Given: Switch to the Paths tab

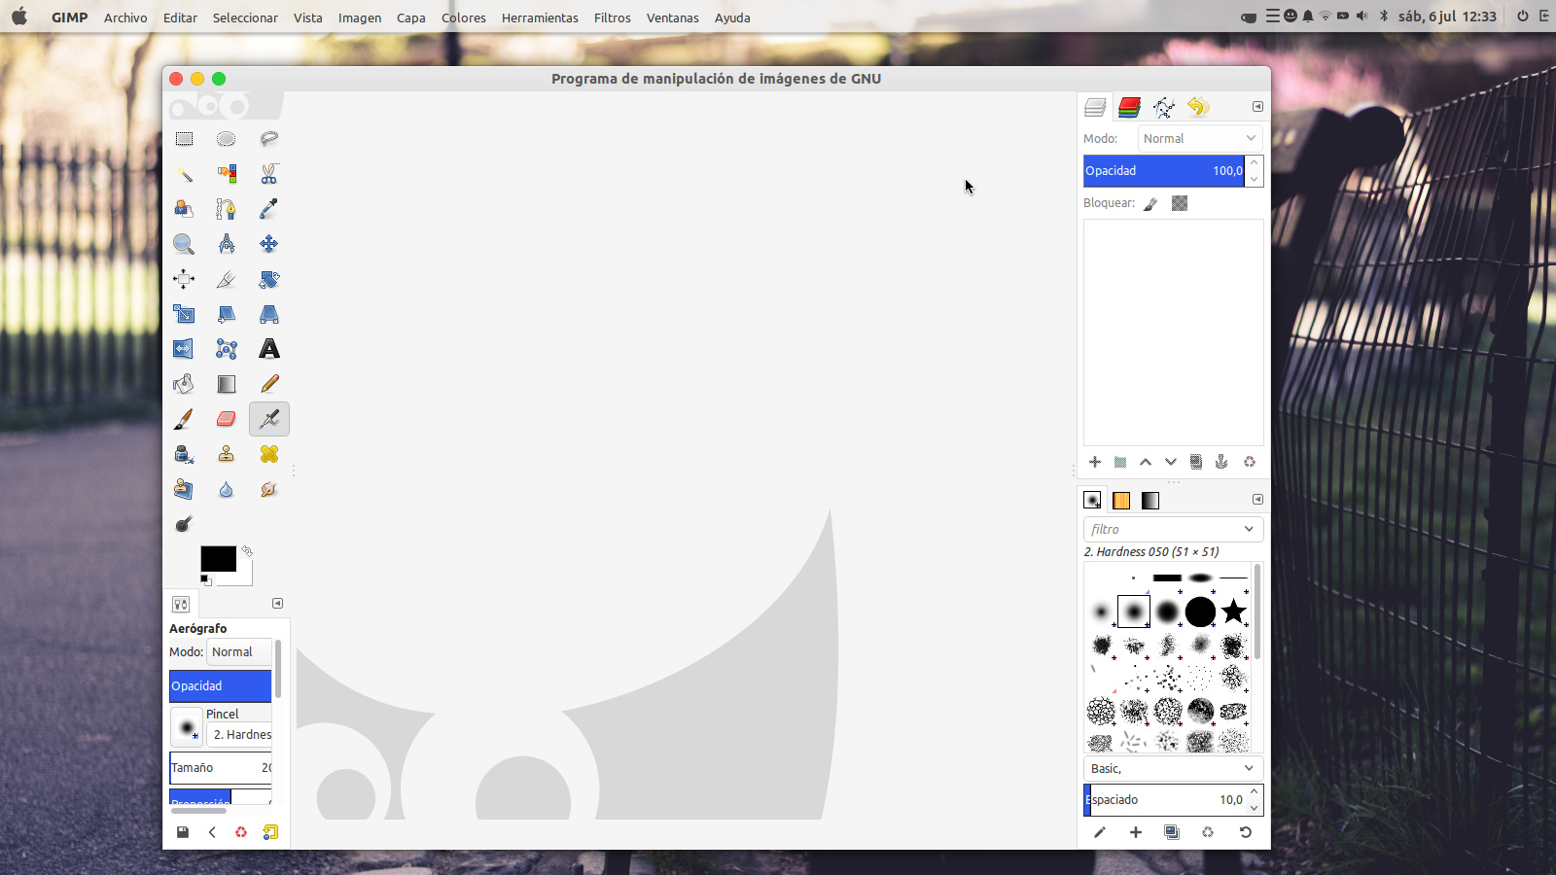Looking at the screenshot, I should [1163, 107].
